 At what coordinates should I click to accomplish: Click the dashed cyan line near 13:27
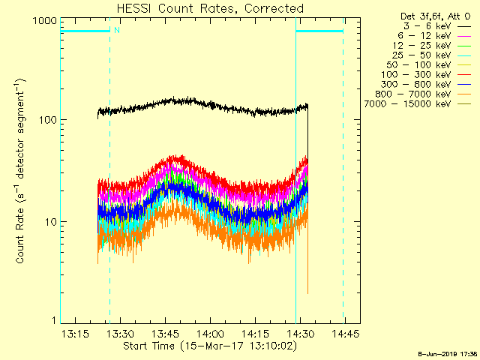pyautogui.click(x=110, y=172)
